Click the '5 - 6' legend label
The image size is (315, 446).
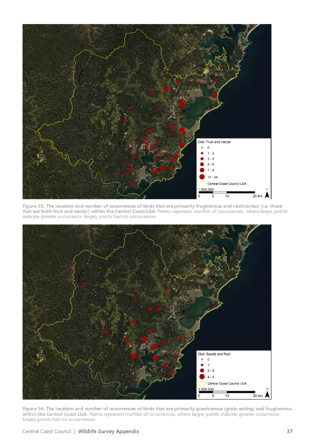click(211, 164)
